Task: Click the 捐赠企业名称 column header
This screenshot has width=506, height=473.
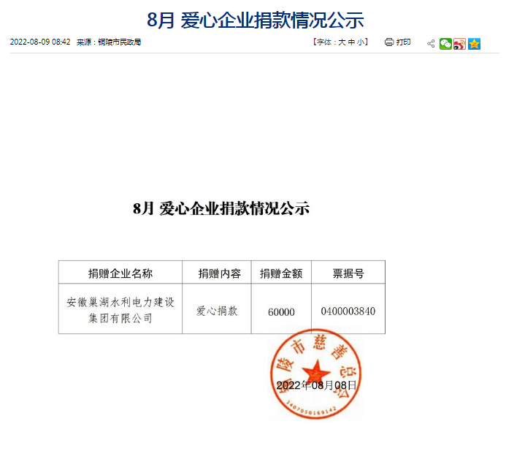Action: (120, 273)
